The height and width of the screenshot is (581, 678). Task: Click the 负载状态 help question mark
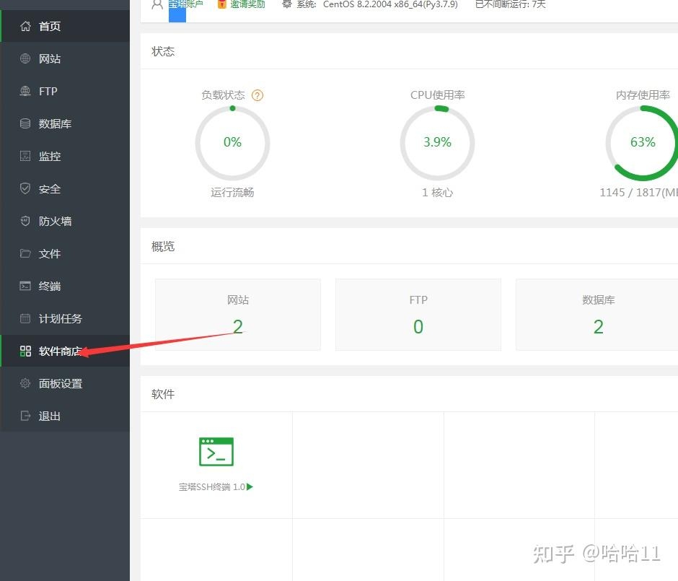click(x=258, y=95)
